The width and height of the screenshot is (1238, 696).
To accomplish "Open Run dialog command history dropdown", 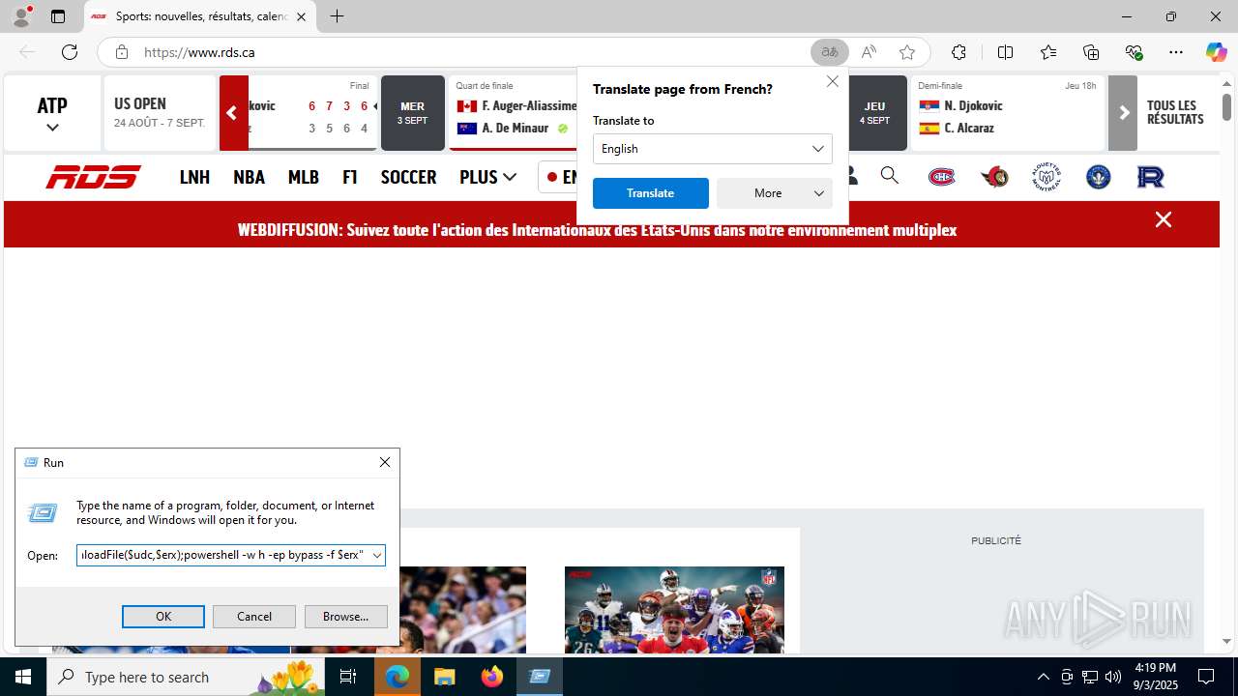I will pos(377,555).
